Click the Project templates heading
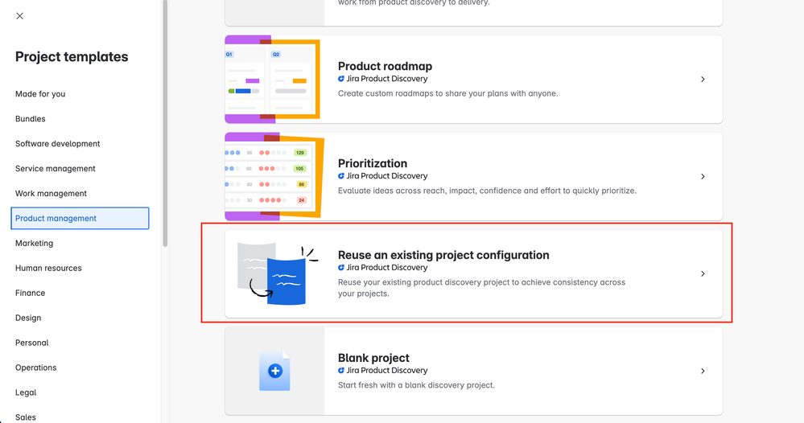Screen dimensions: 804x423 pos(72,57)
